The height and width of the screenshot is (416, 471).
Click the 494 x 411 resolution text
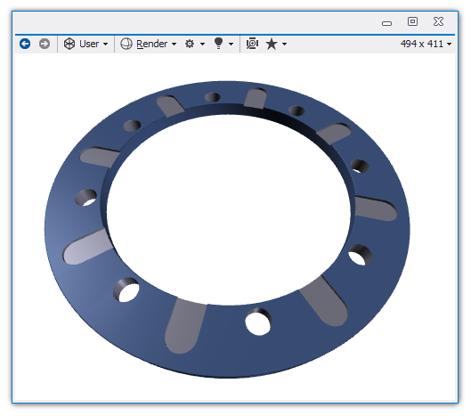[422, 44]
